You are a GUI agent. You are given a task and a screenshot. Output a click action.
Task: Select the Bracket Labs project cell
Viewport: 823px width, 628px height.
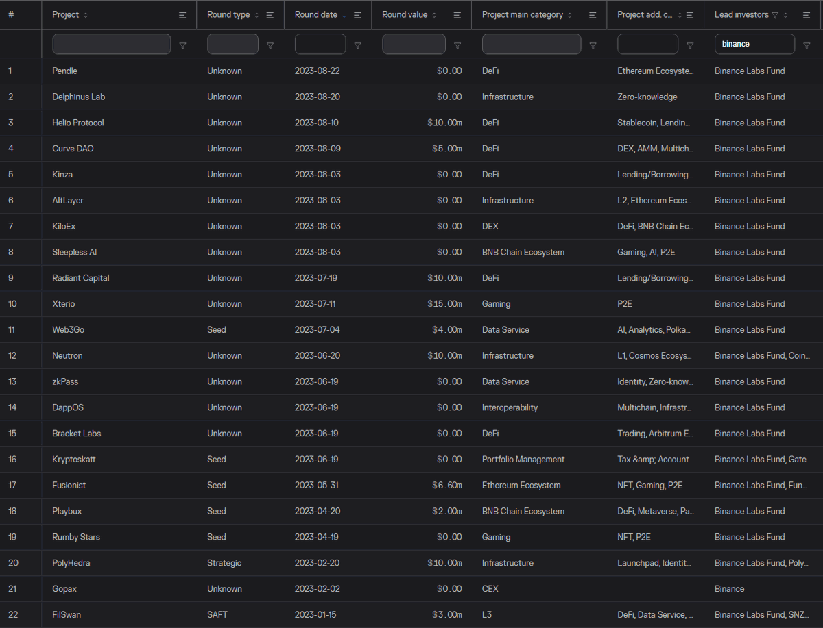click(x=119, y=434)
